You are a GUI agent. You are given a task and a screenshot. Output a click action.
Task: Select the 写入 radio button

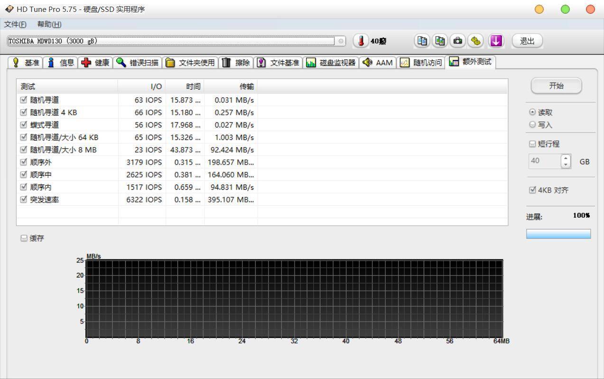click(x=532, y=125)
